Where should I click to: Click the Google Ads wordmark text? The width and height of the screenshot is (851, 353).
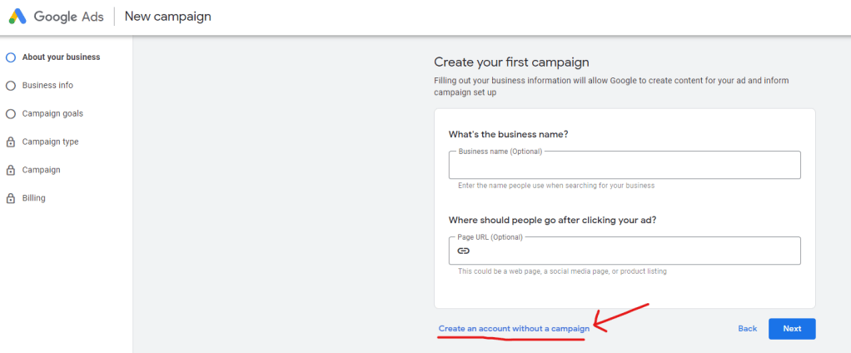[x=69, y=17]
